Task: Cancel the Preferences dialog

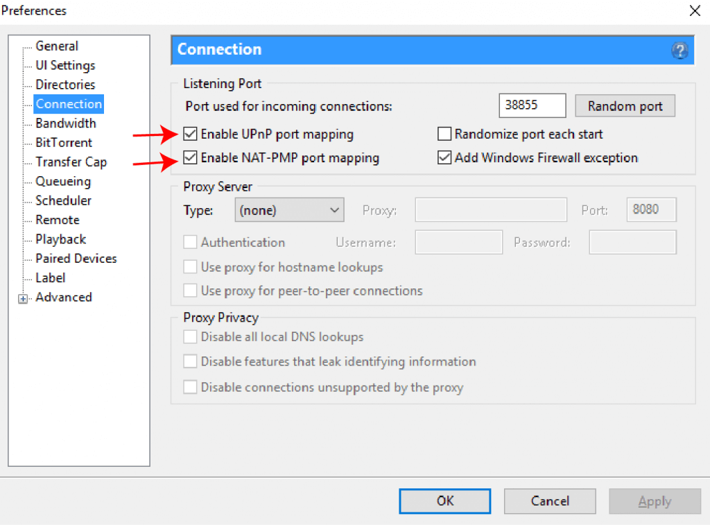Action: (x=550, y=501)
